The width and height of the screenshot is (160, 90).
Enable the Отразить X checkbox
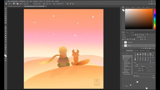134,66
